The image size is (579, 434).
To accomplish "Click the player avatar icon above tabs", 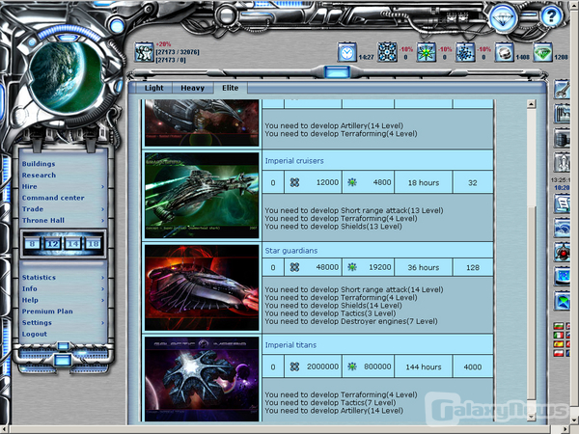I will click(144, 51).
